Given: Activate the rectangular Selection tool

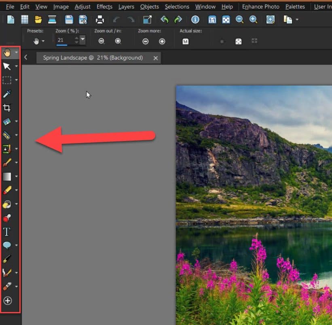Looking at the screenshot, I should (x=7, y=80).
